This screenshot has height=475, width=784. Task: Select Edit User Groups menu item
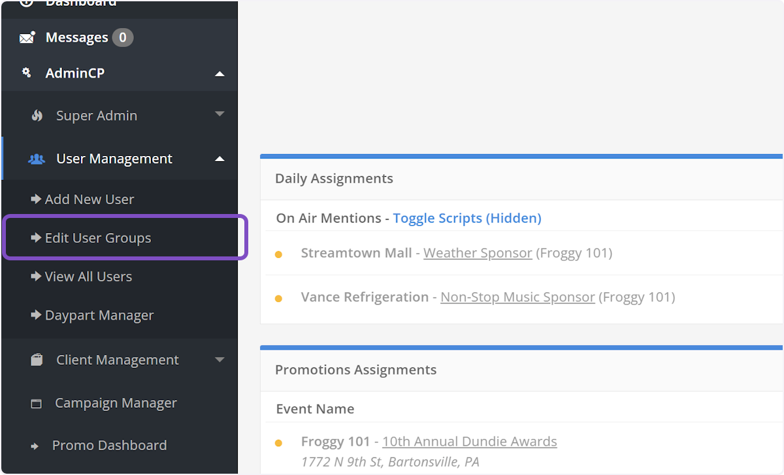coord(97,238)
